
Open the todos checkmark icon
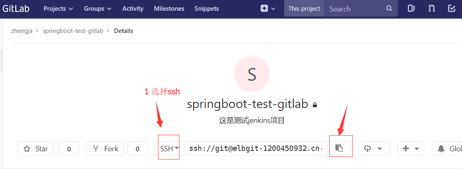(x=452, y=9)
